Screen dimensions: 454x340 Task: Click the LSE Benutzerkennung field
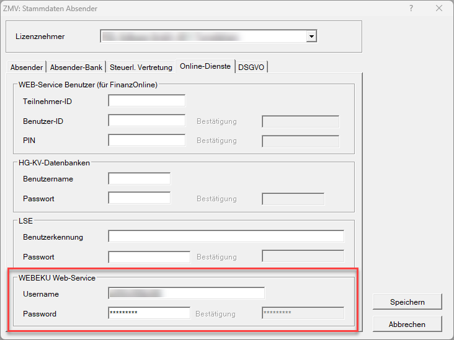point(226,237)
